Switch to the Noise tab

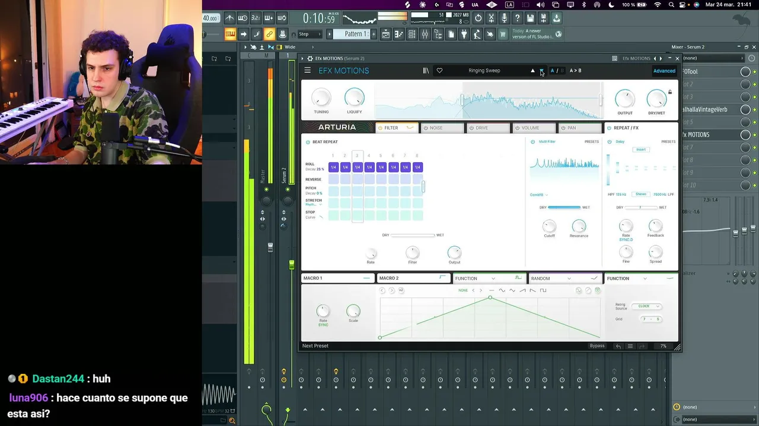442,128
